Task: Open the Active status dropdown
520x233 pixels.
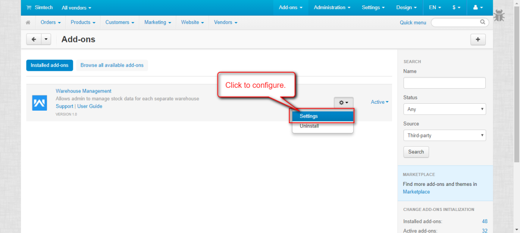Action: 380,102
